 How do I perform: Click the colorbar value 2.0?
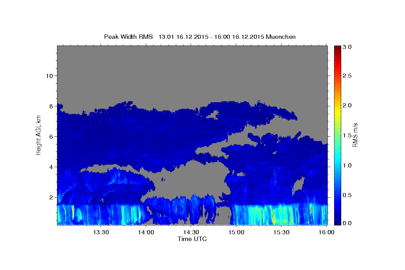coord(347,105)
